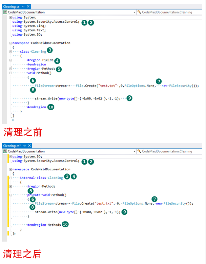
Task: Collapse namespace block in Cleaning.cs editor
Action: (11, 43)
